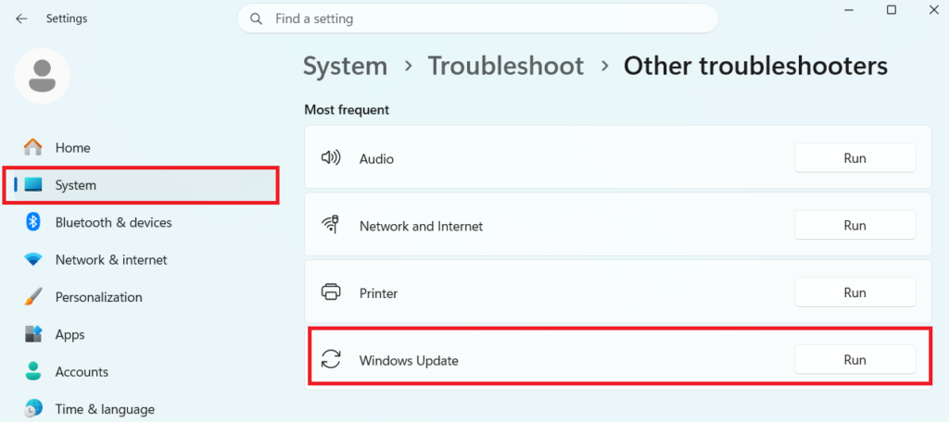Viewport: 949px width, 422px height.
Task: Click the System monitor icon
Action: 32,185
